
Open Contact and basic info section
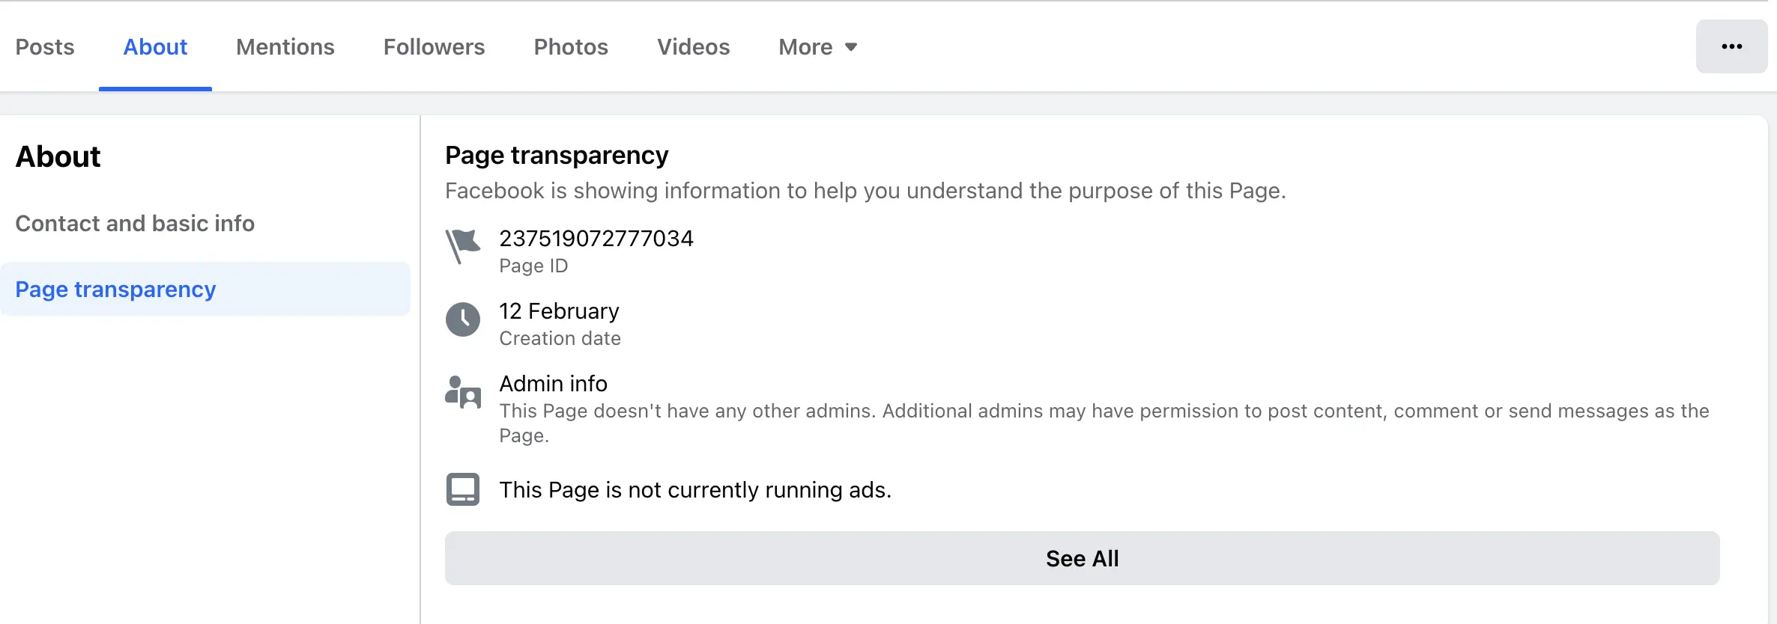pos(135,223)
